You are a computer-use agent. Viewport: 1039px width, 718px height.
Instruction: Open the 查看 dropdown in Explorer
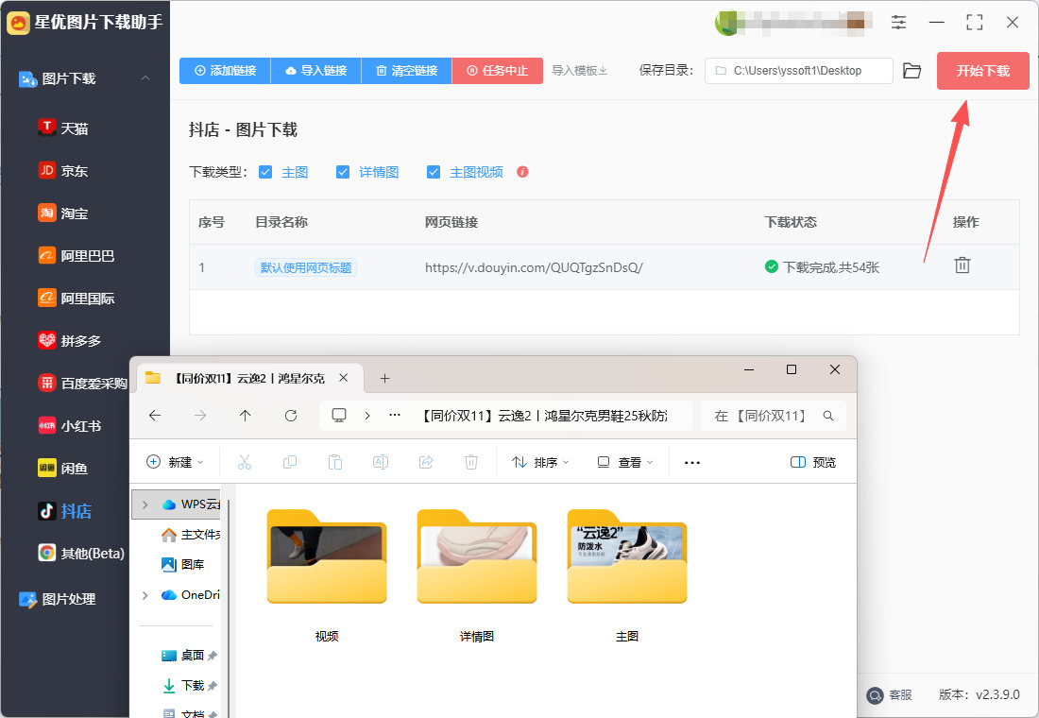[x=625, y=462]
